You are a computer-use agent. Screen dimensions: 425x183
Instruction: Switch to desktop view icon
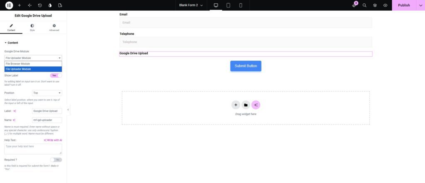pyautogui.click(x=216, y=5)
